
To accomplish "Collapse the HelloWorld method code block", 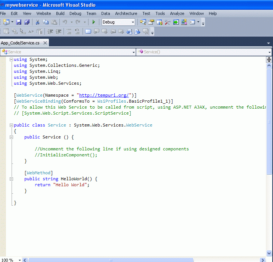I will [x=11, y=179].
